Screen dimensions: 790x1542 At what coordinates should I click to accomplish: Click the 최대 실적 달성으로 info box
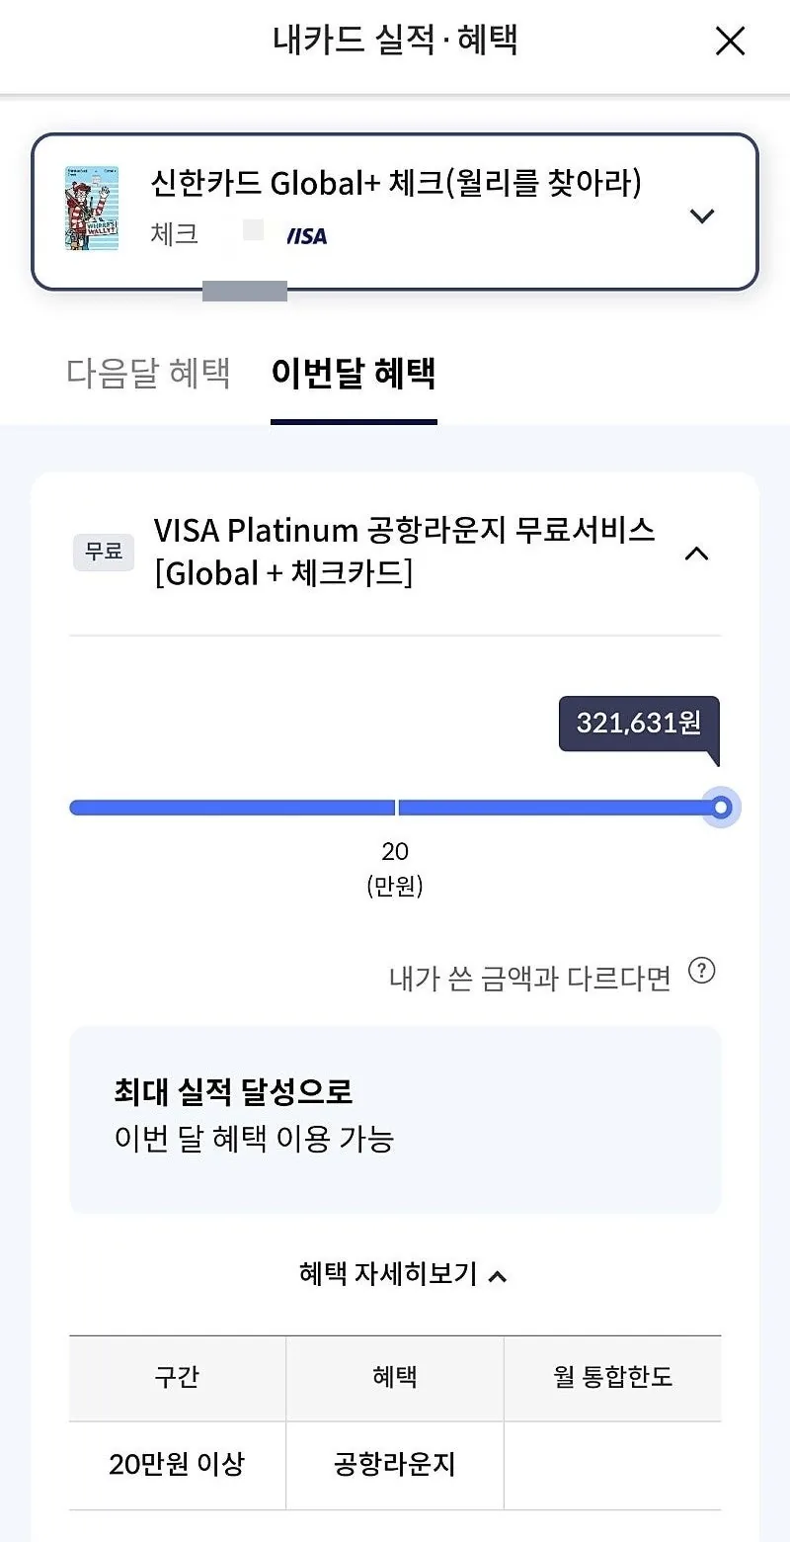pos(395,1119)
